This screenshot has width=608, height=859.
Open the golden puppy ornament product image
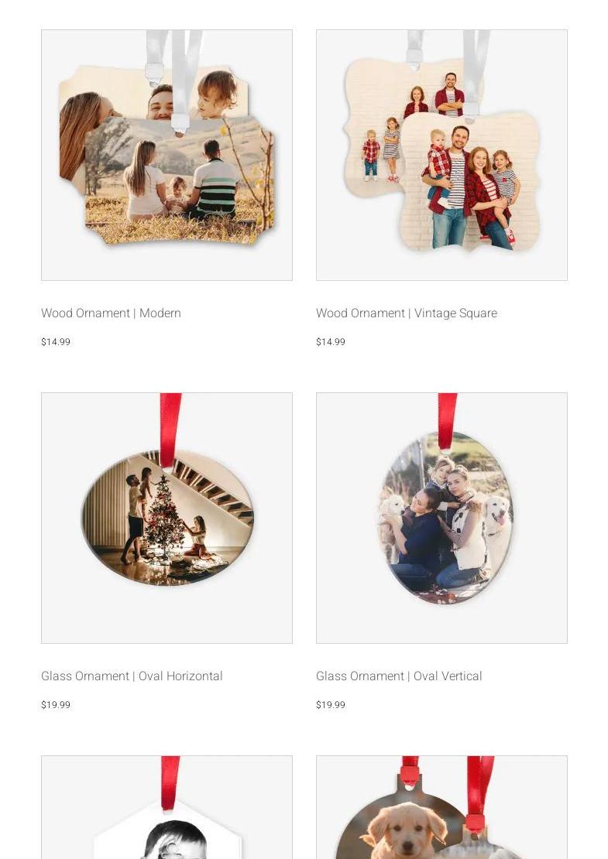[441, 807]
